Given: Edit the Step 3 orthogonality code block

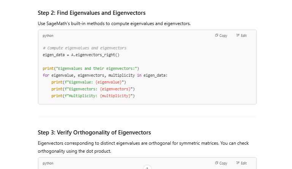Looking at the screenshot, I should (x=241, y=163).
